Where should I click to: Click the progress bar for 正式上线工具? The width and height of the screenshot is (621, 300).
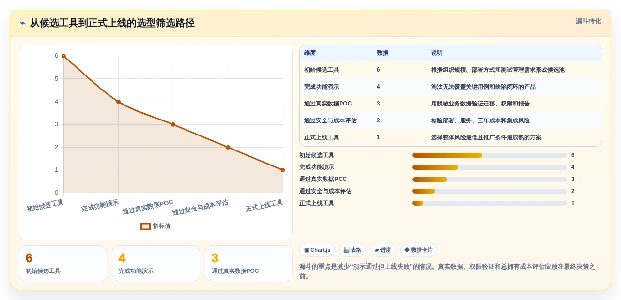coord(490,203)
